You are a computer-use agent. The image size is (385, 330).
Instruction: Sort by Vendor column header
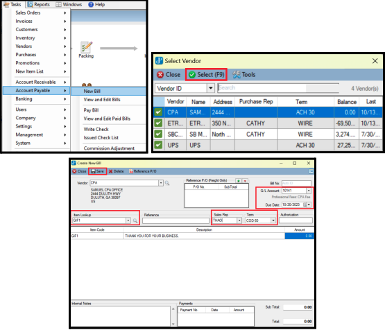point(176,102)
